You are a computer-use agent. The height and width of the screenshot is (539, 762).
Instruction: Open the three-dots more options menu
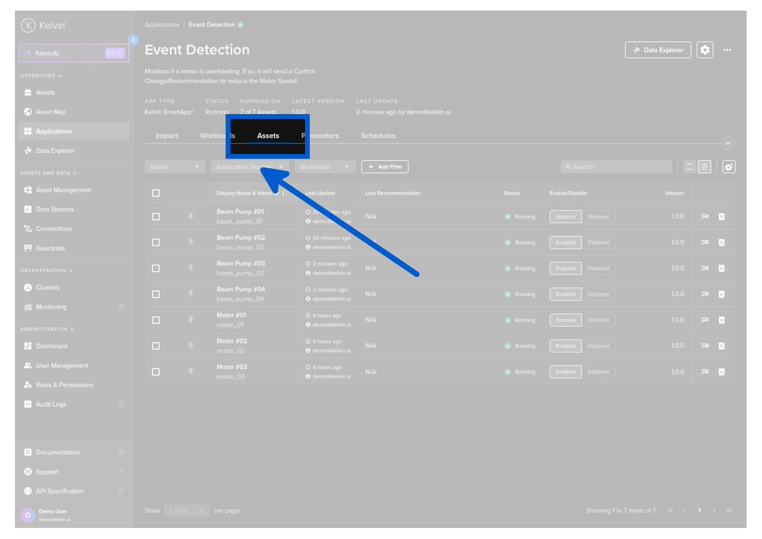727,50
